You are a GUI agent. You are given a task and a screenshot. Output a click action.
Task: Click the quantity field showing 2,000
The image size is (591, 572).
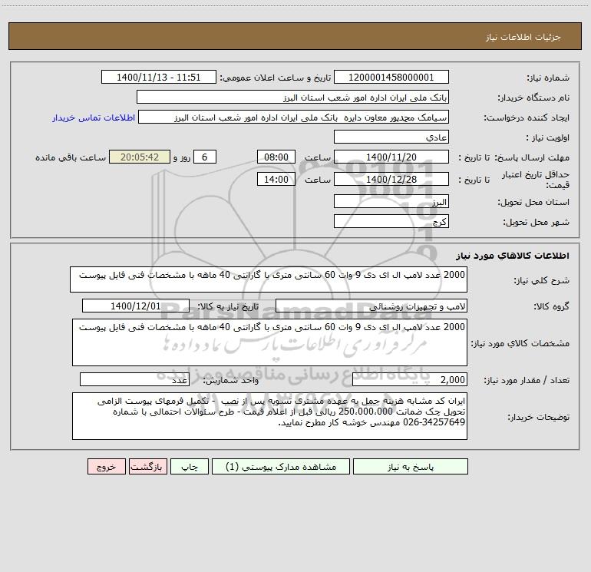[410, 380]
